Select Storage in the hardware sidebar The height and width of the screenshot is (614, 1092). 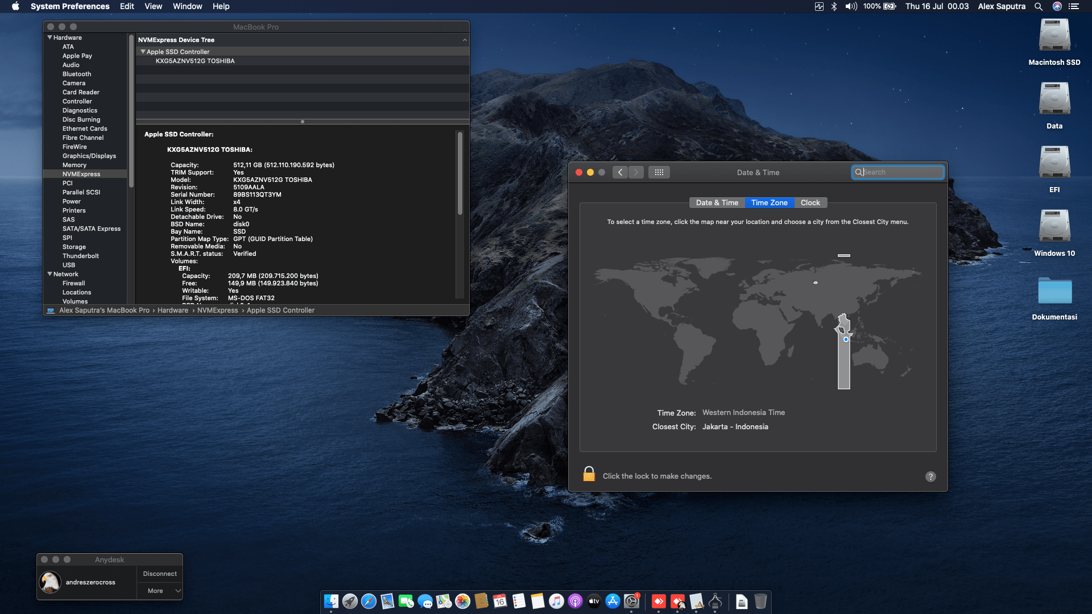(x=74, y=247)
